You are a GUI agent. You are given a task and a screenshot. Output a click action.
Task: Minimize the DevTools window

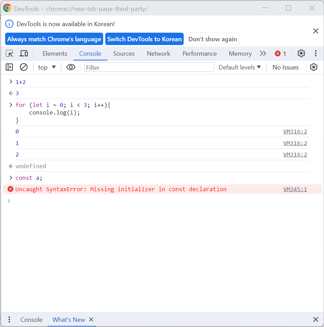pos(265,8)
